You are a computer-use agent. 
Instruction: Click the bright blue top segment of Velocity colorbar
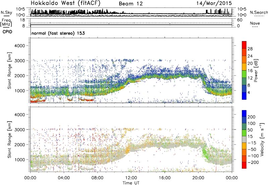[244, 114]
